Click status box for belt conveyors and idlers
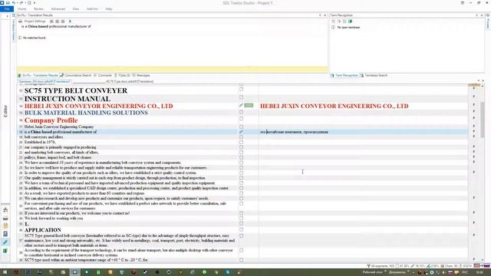This screenshot has height=276, width=491. pyautogui.click(x=241, y=137)
